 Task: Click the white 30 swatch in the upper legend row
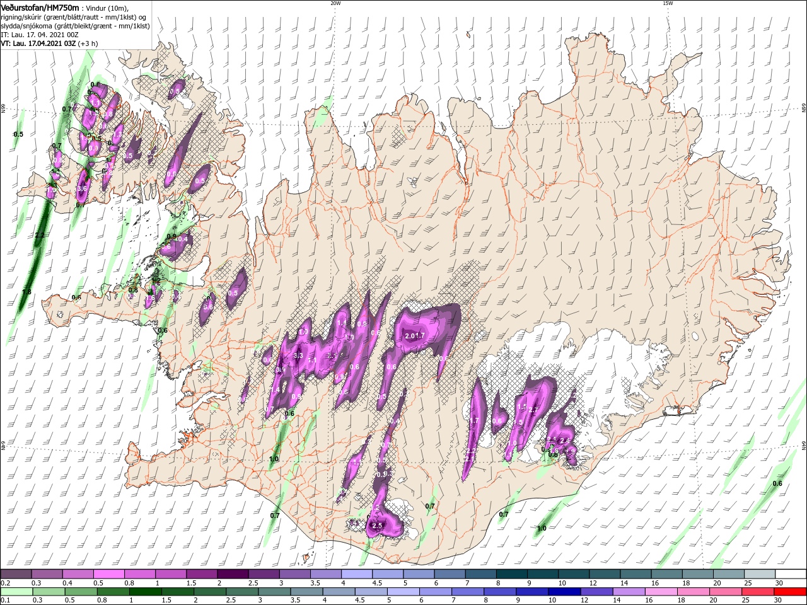point(791,574)
